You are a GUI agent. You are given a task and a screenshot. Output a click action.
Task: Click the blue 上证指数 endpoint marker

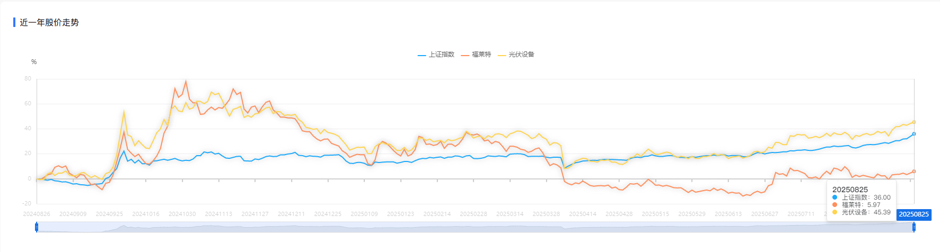[x=914, y=134]
